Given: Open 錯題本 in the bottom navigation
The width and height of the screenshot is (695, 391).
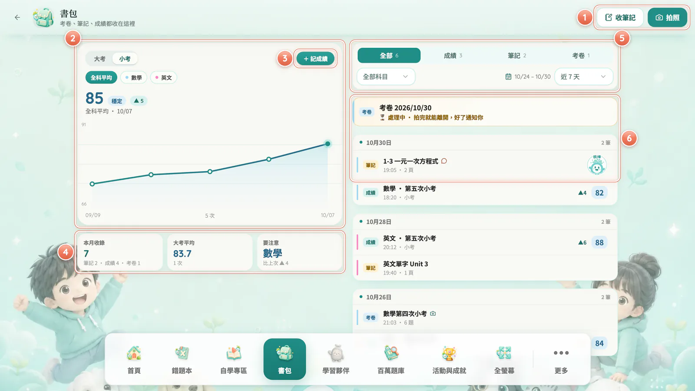Looking at the screenshot, I should (182, 359).
